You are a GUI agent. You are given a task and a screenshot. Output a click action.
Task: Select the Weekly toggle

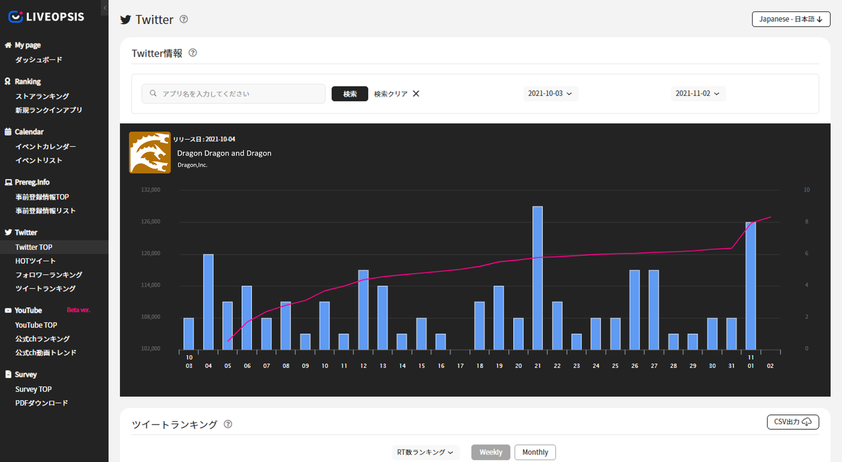point(491,452)
